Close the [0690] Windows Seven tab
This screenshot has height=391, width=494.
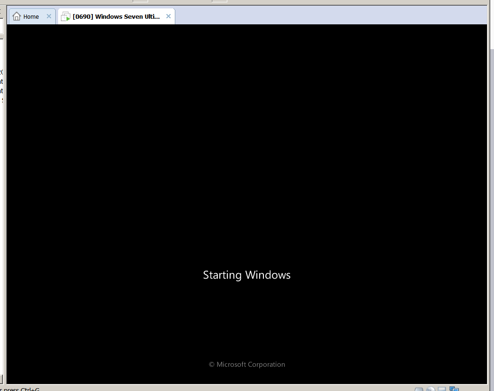(x=168, y=16)
